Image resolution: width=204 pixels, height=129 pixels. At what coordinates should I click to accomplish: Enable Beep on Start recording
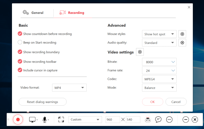pyautogui.click(x=20, y=43)
